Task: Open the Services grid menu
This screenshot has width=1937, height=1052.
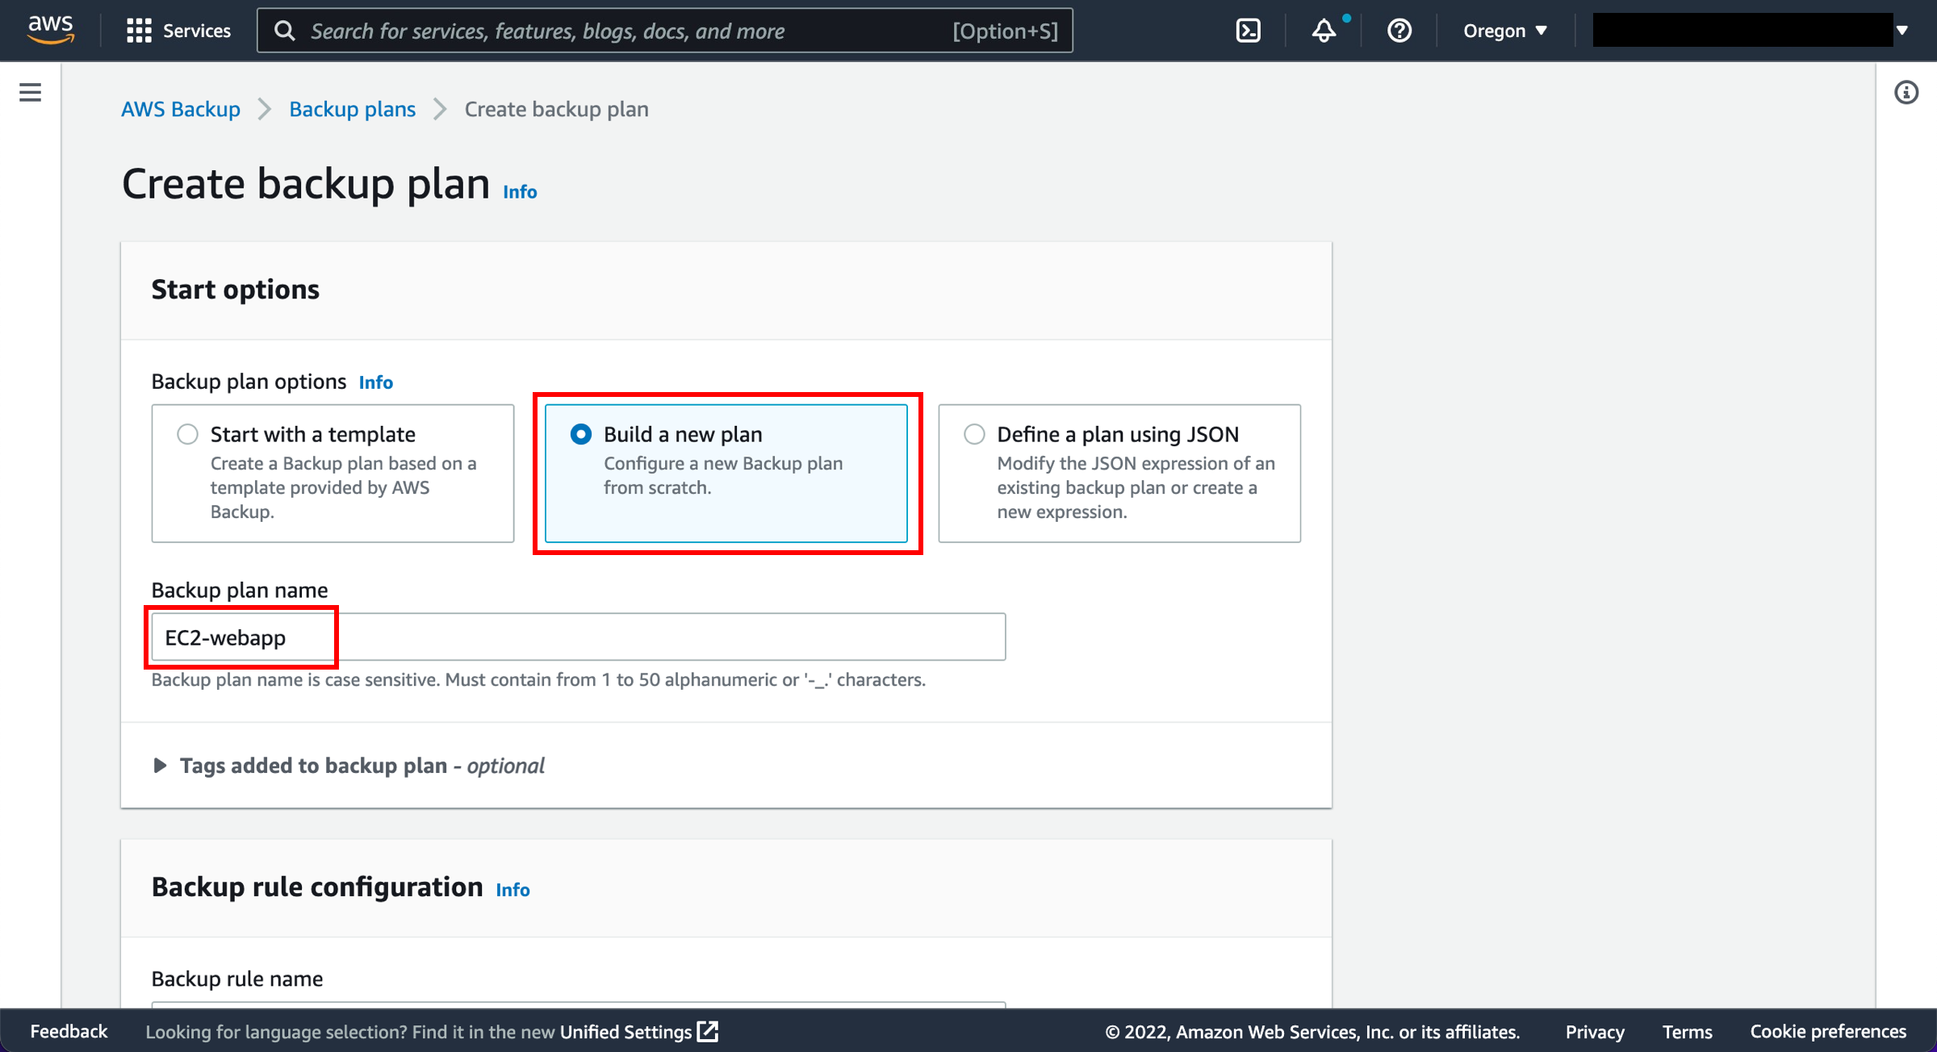Action: pos(139,31)
